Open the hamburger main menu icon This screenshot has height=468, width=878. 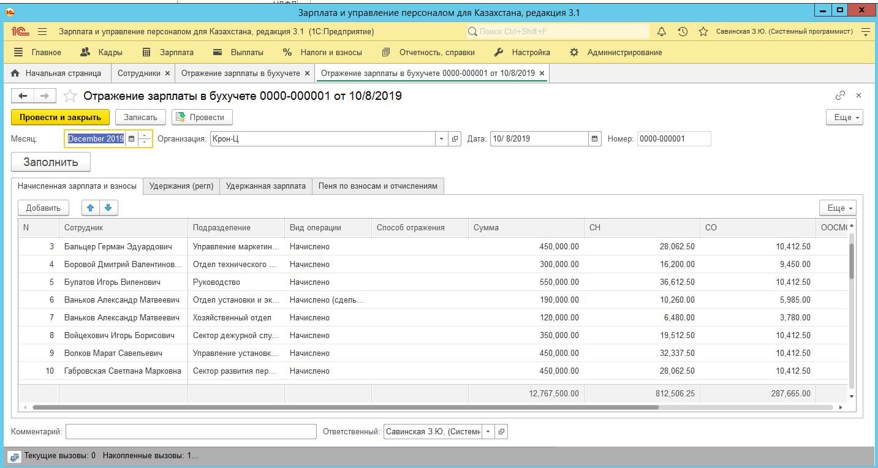tap(42, 32)
